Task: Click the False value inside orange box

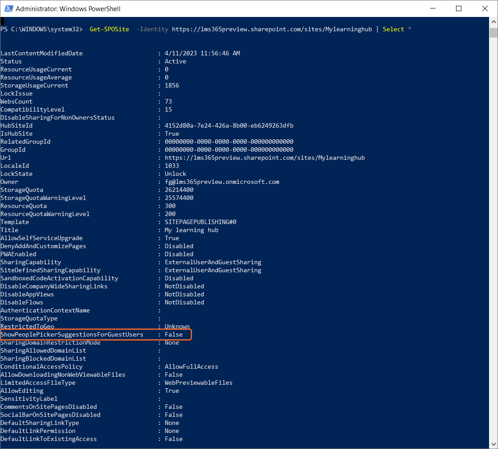Action: pos(174,335)
